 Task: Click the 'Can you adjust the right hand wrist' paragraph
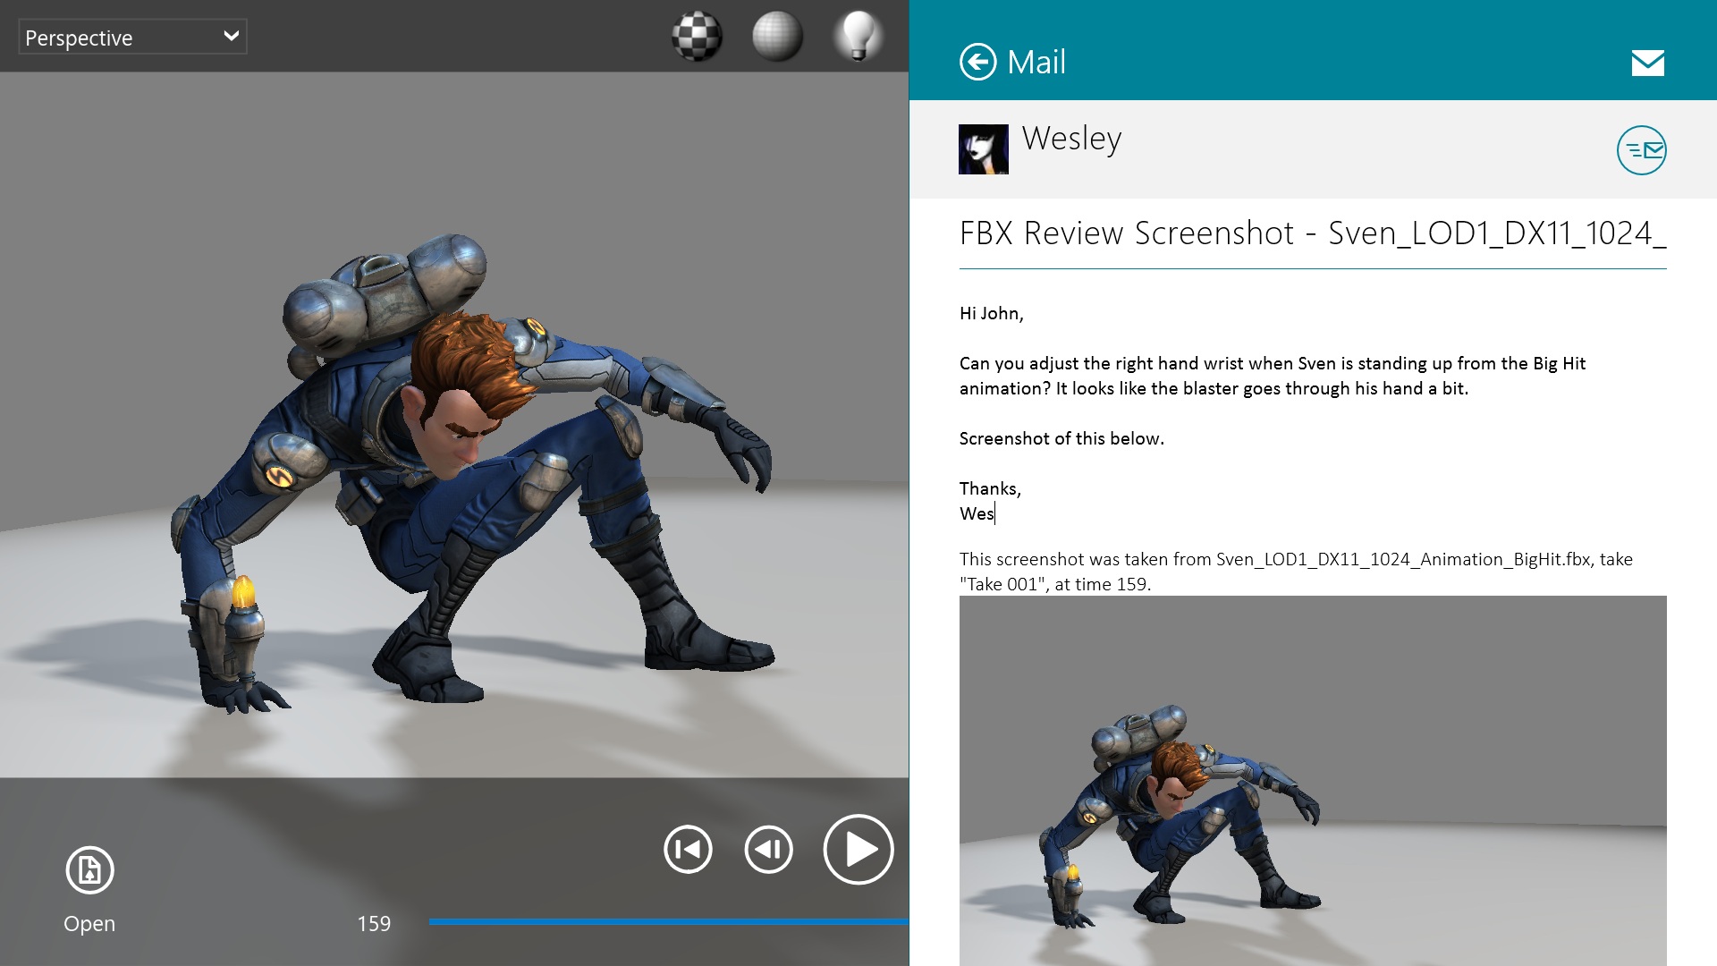1272,376
